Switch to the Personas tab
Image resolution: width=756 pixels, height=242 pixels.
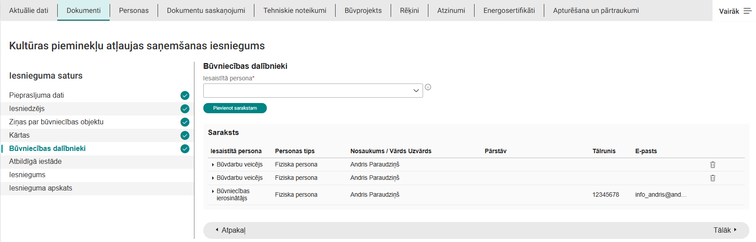click(x=134, y=10)
